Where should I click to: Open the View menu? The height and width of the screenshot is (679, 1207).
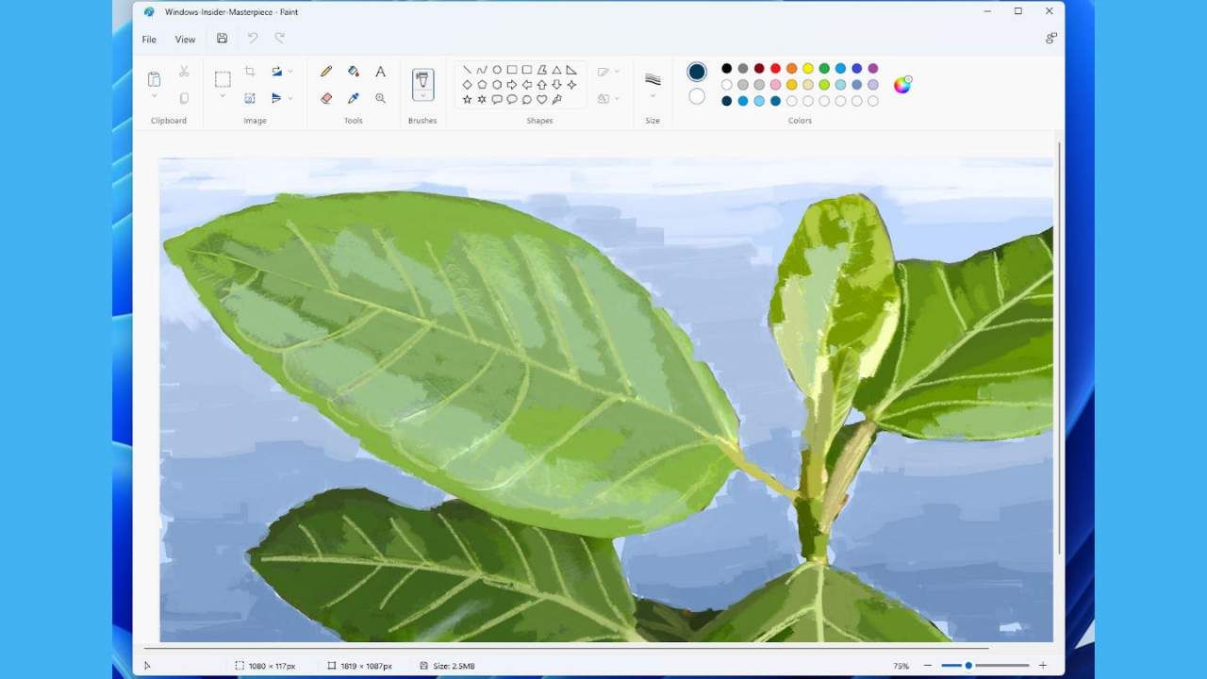[x=185, y=40]
